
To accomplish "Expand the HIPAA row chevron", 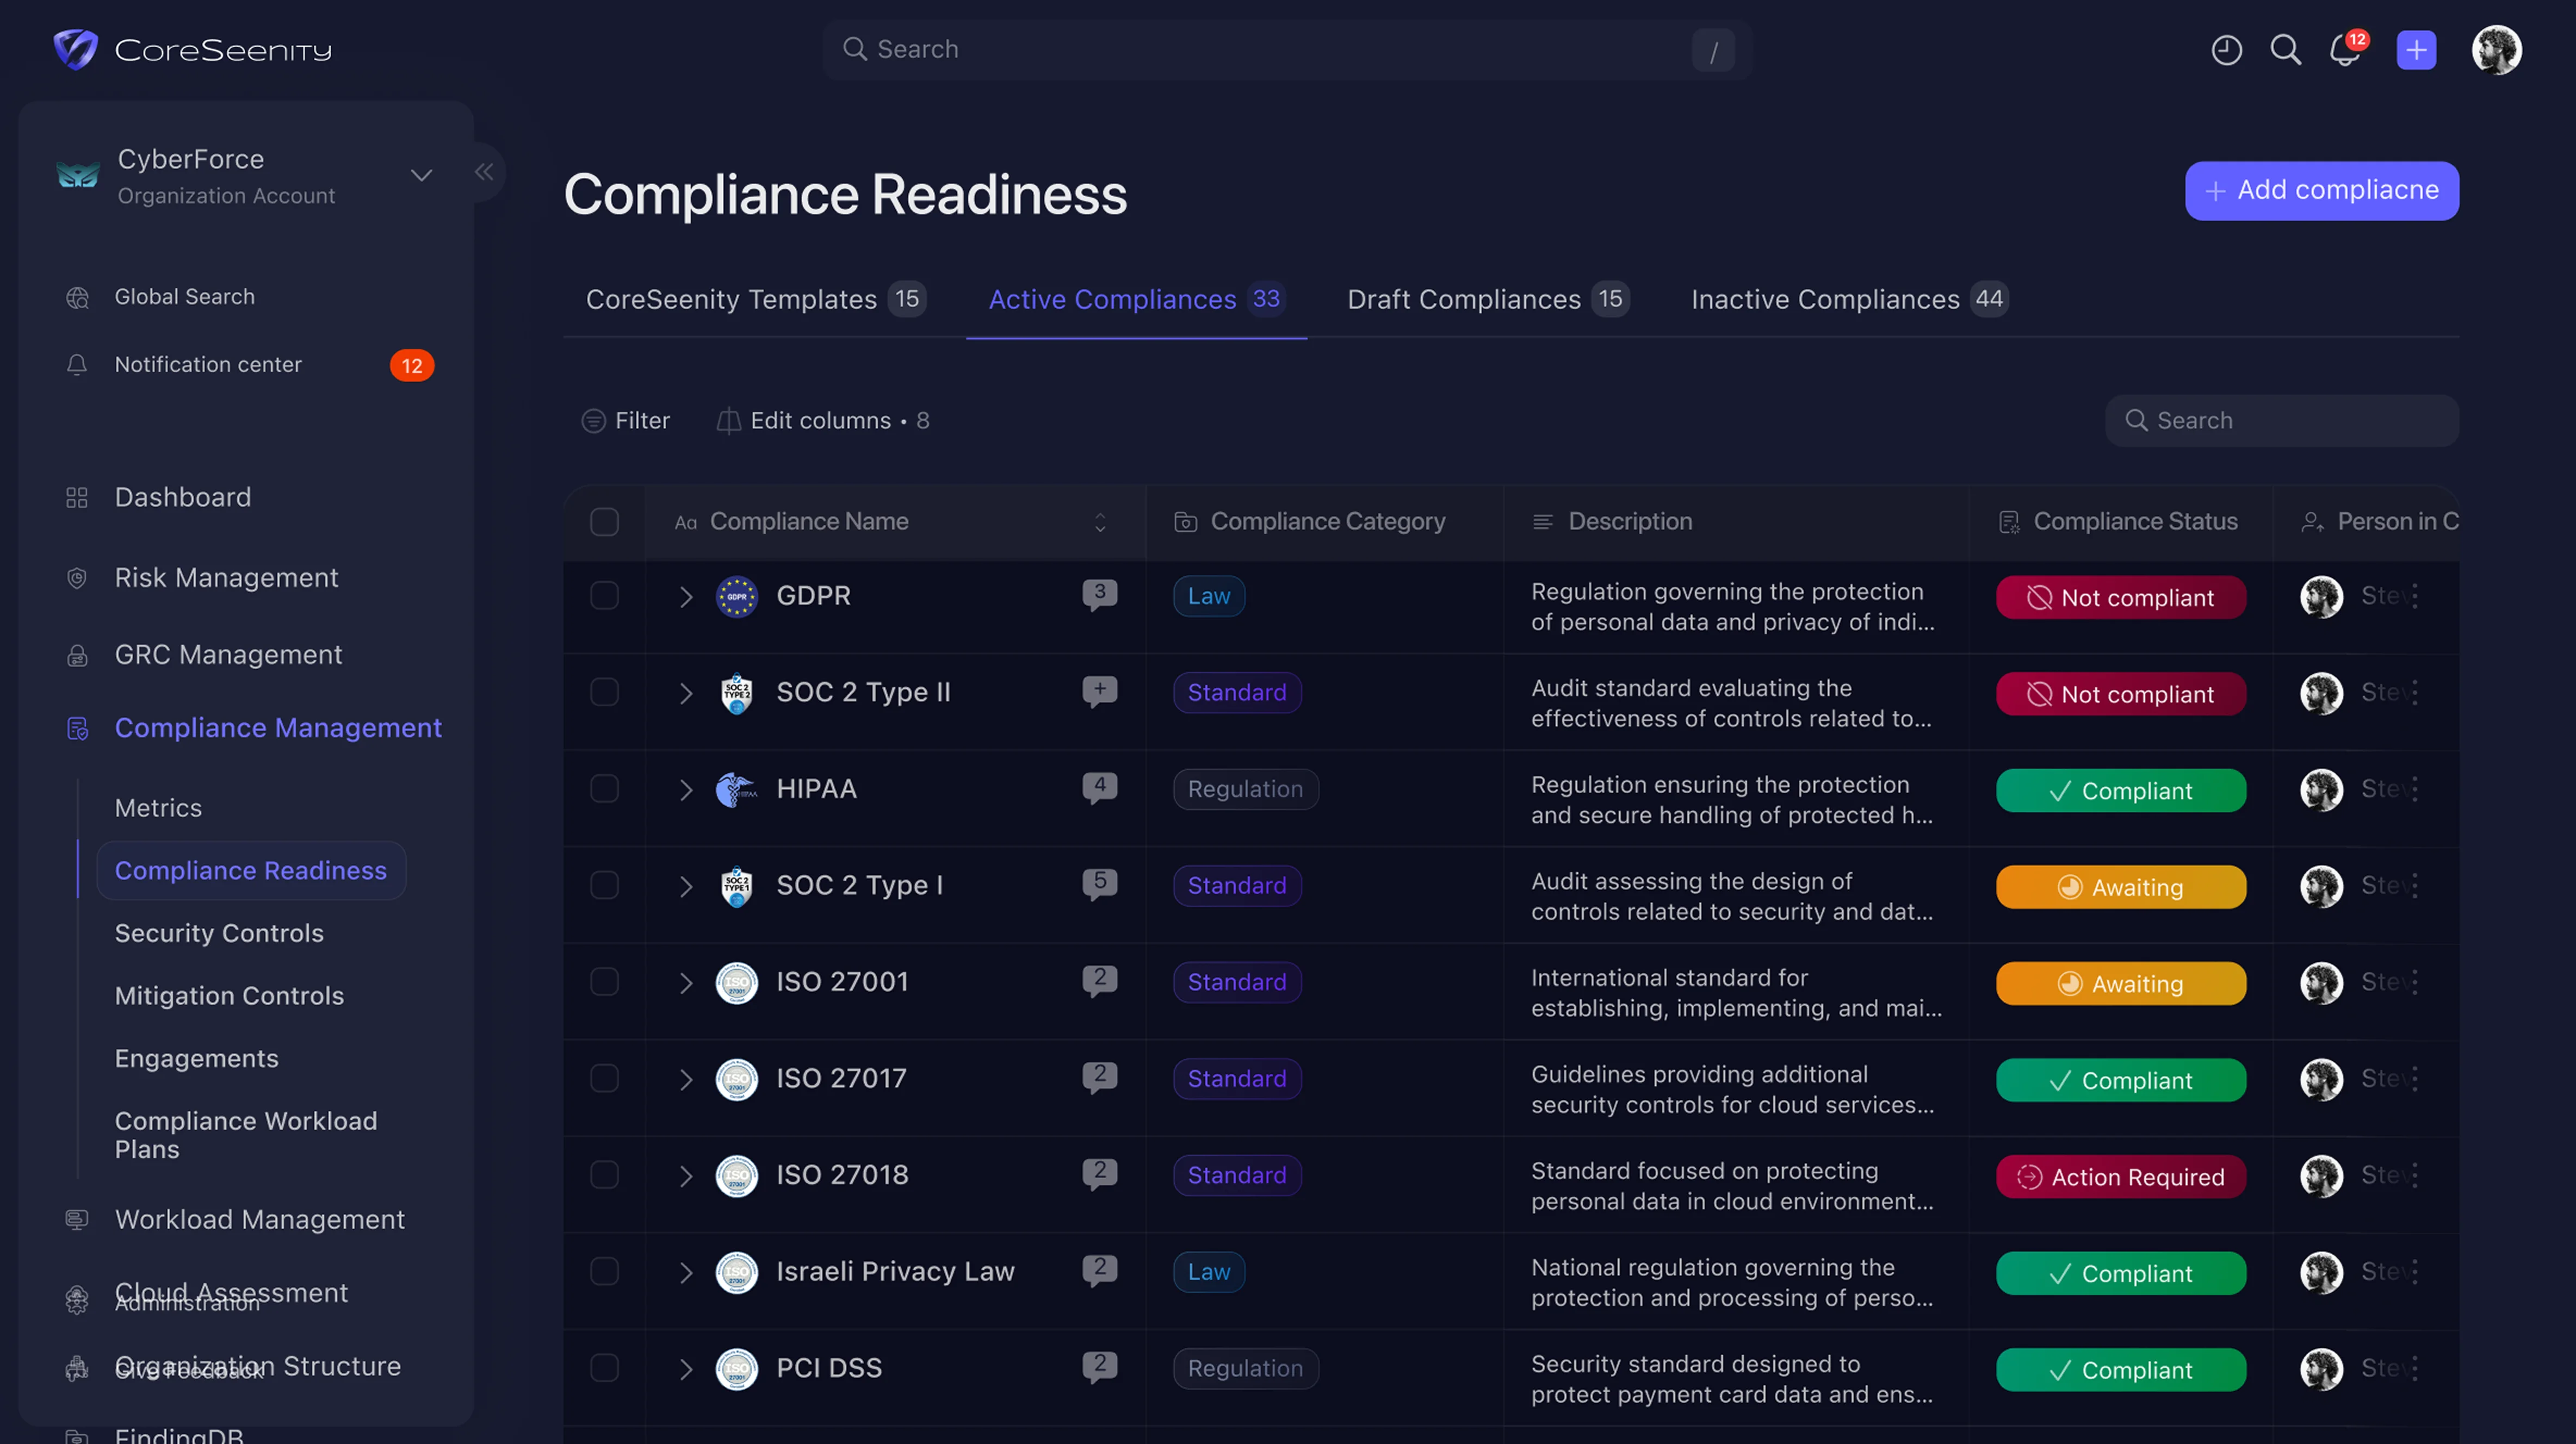I will pos(686,789).
